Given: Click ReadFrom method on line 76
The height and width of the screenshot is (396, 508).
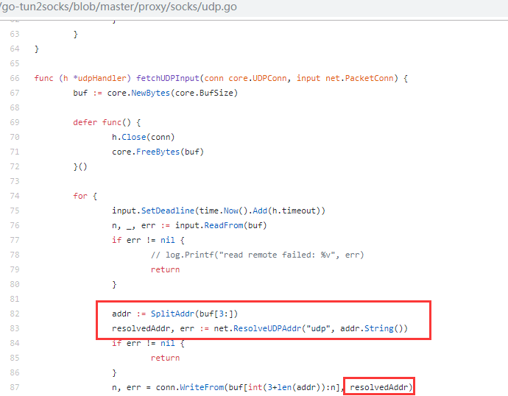Looking at the screenshot, I should click(224, 225).
